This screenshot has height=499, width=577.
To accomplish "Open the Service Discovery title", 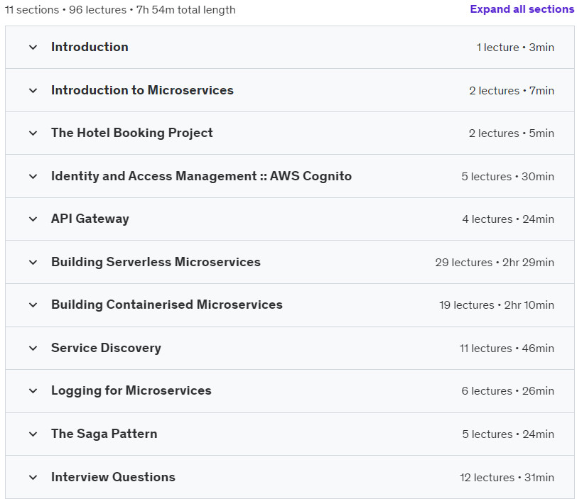I will tap(106, 348).
